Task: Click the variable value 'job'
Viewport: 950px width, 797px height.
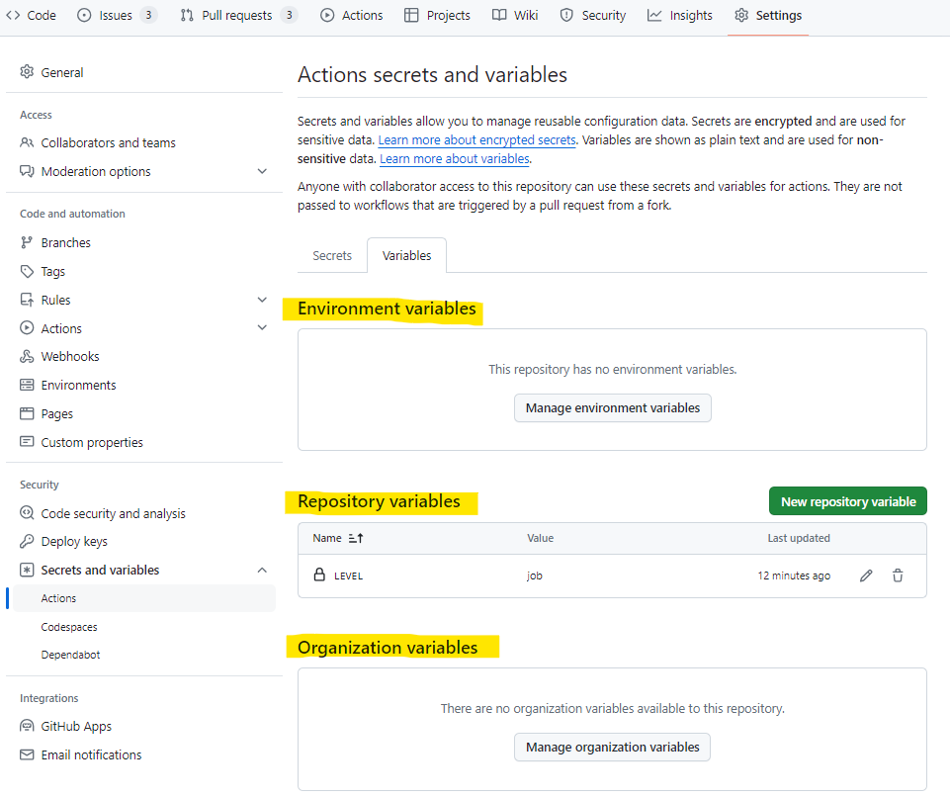Action: pos(535,576)
